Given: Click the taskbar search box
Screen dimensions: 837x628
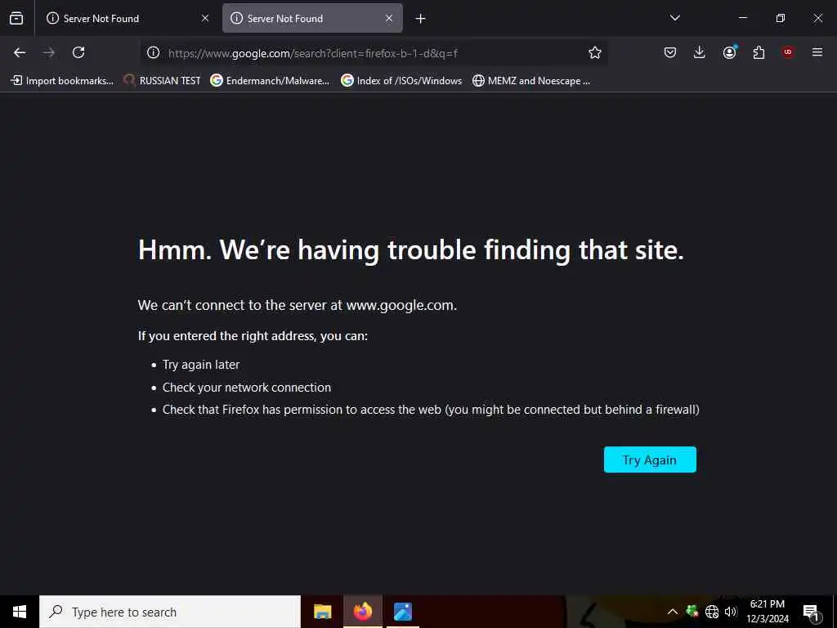Looking at the screenshot, I should (170, 612).
